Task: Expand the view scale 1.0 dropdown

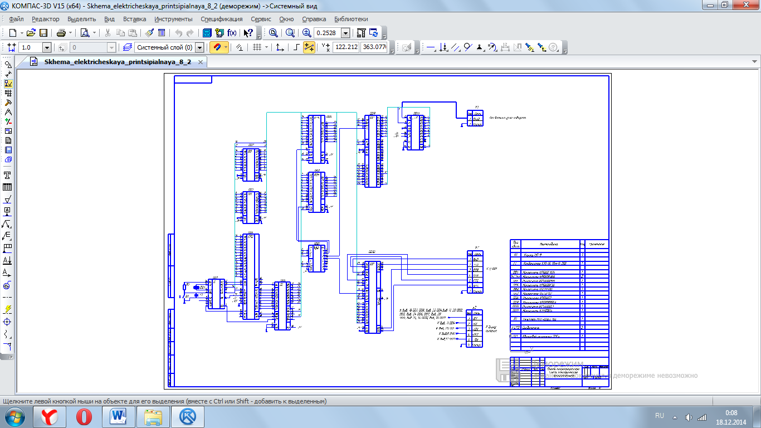Action: pos(47,48)
